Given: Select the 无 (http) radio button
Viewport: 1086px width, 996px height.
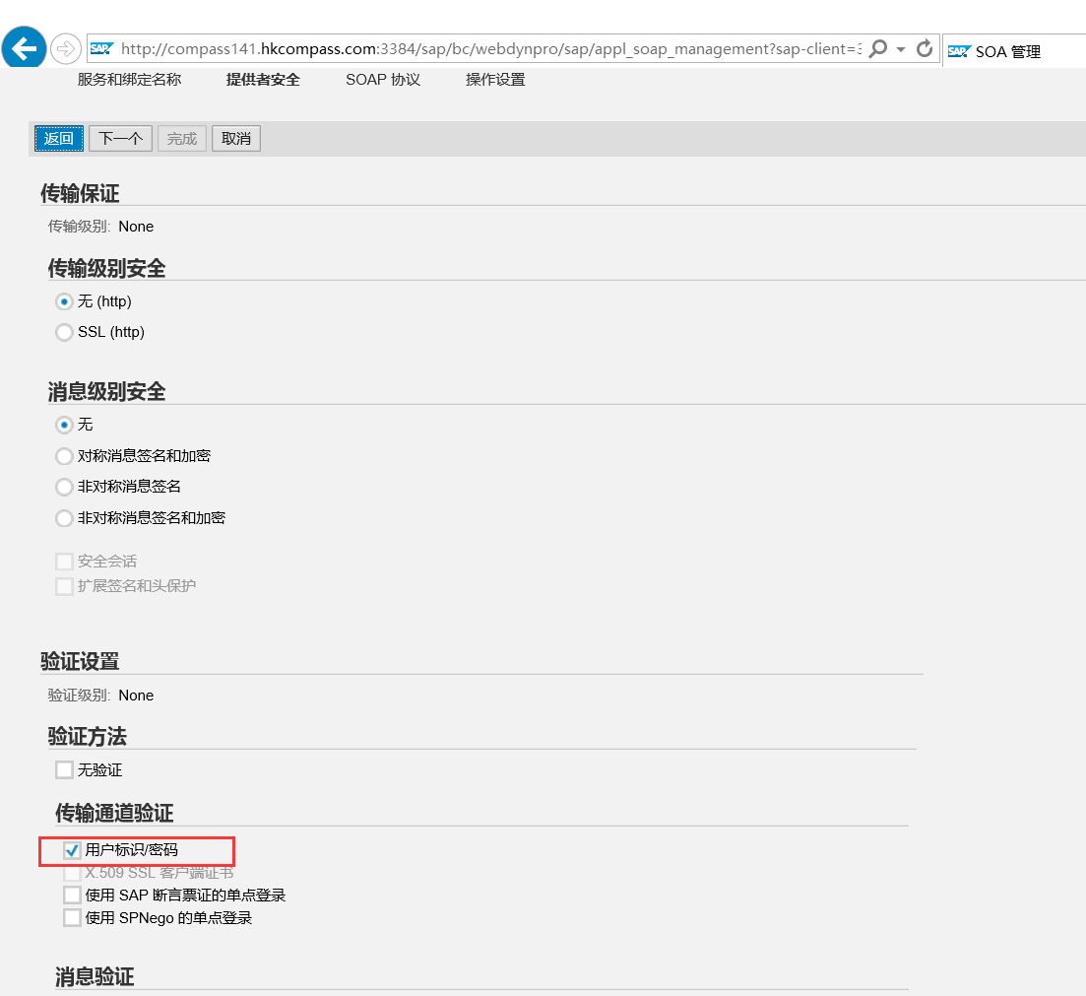Looking at the screenshot, I should [x=64, y=301].
